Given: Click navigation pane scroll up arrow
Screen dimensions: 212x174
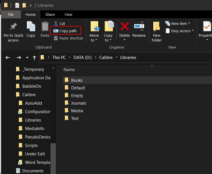Looking at the screenshot, I should [53, 68].
